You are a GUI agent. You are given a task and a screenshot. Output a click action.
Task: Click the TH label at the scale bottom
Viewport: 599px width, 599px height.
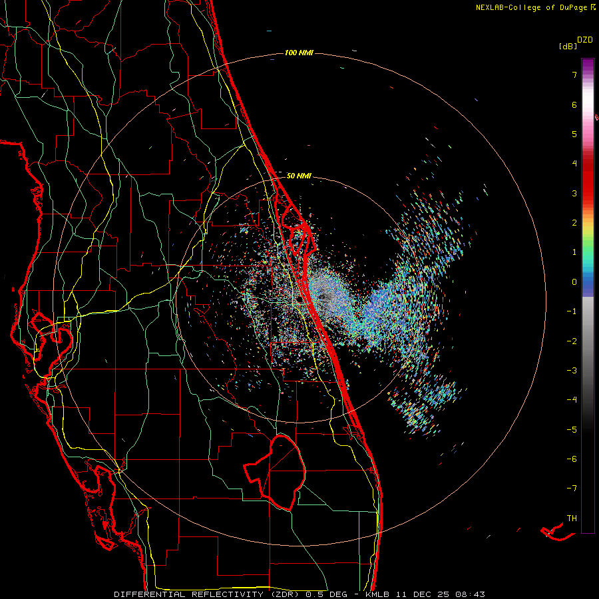coord(572,518)
